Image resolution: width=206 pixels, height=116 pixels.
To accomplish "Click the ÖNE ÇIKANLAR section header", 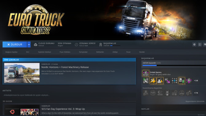I will (x=69, y=60).
